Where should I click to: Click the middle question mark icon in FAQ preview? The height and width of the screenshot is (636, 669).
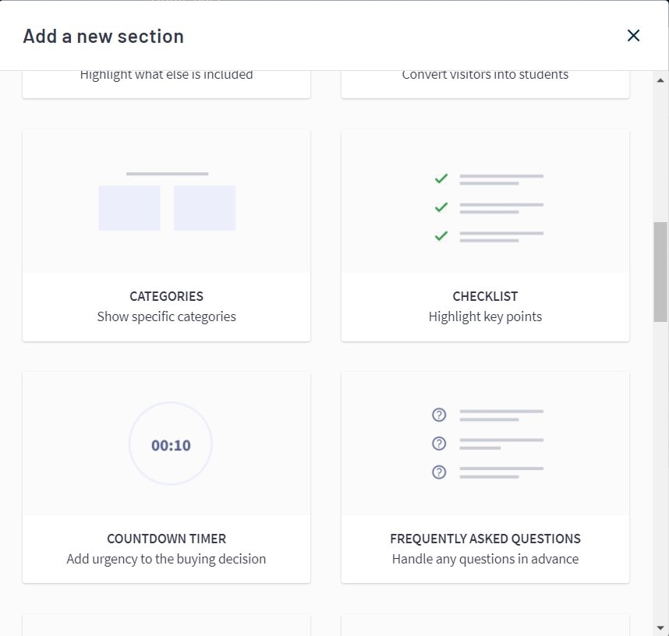[x=439, y=443]
